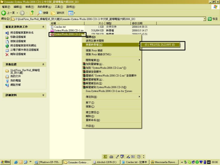Open the 檔案(F) menu
This screenshot has height=165, width=220.
pyautogui.click(x=6, y=7)
